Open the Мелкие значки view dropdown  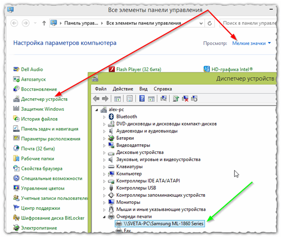(251, 43)
